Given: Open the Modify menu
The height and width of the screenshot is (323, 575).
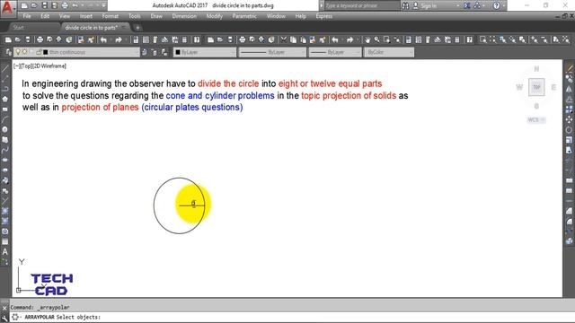Looking at the screenshot, I should 214,16.
